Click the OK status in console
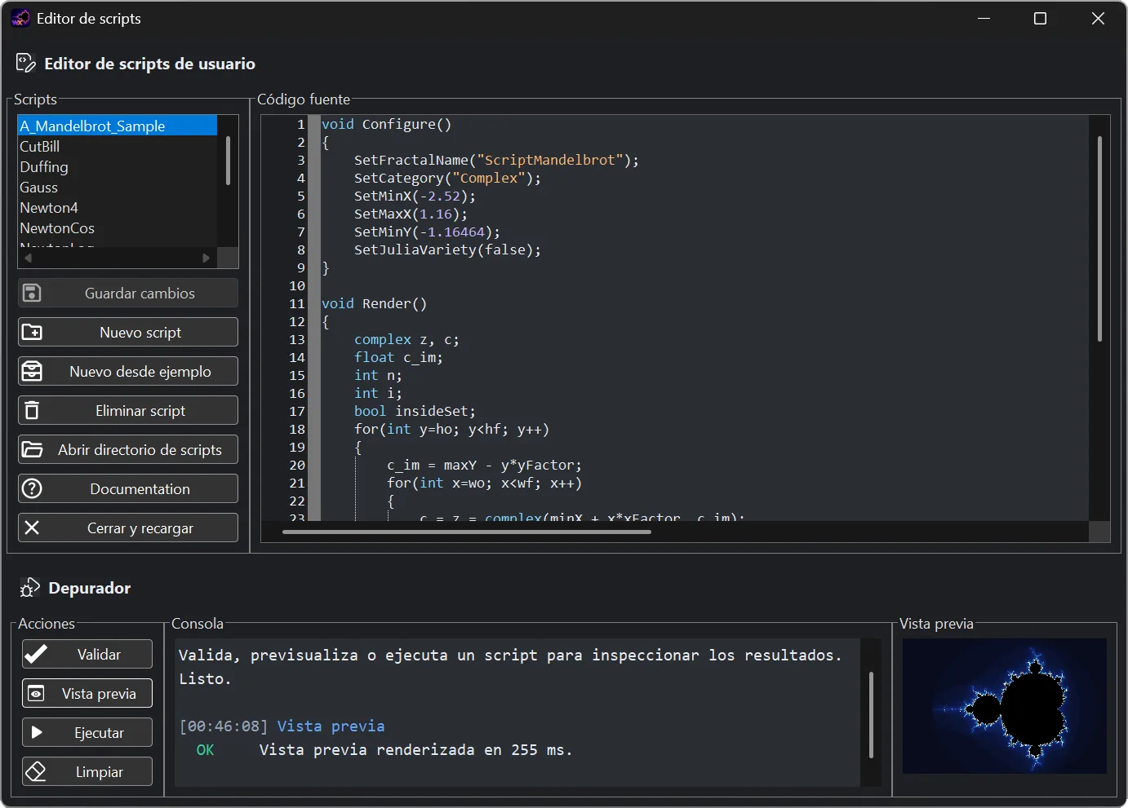The image size is (1128, 808). 205,749
